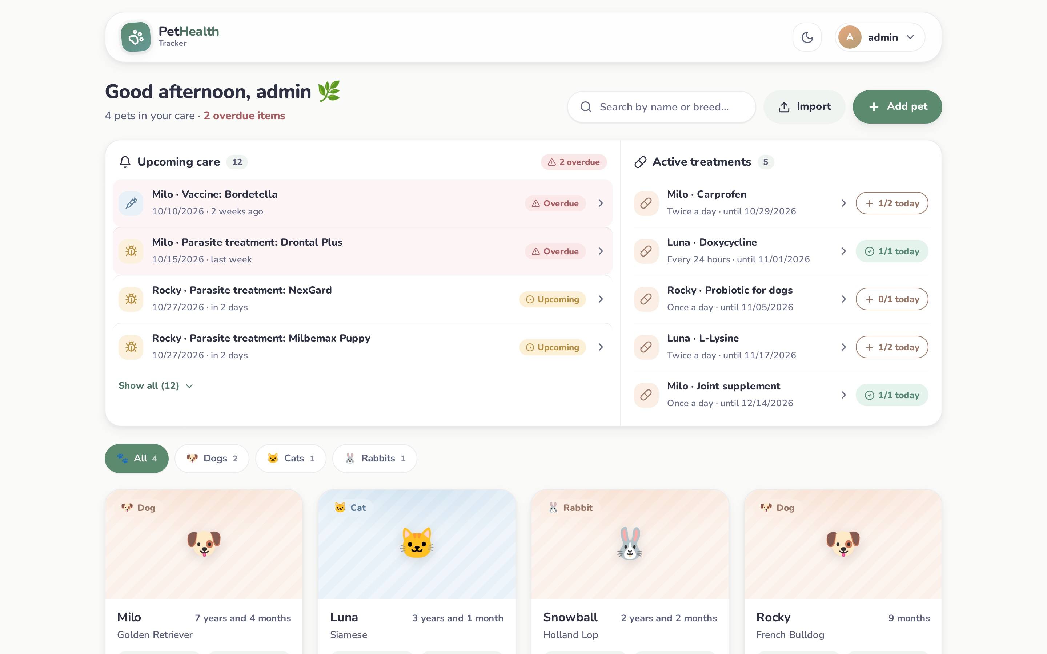Log a Carprofen dose with 1/2 today

click(x=892, y=203)
